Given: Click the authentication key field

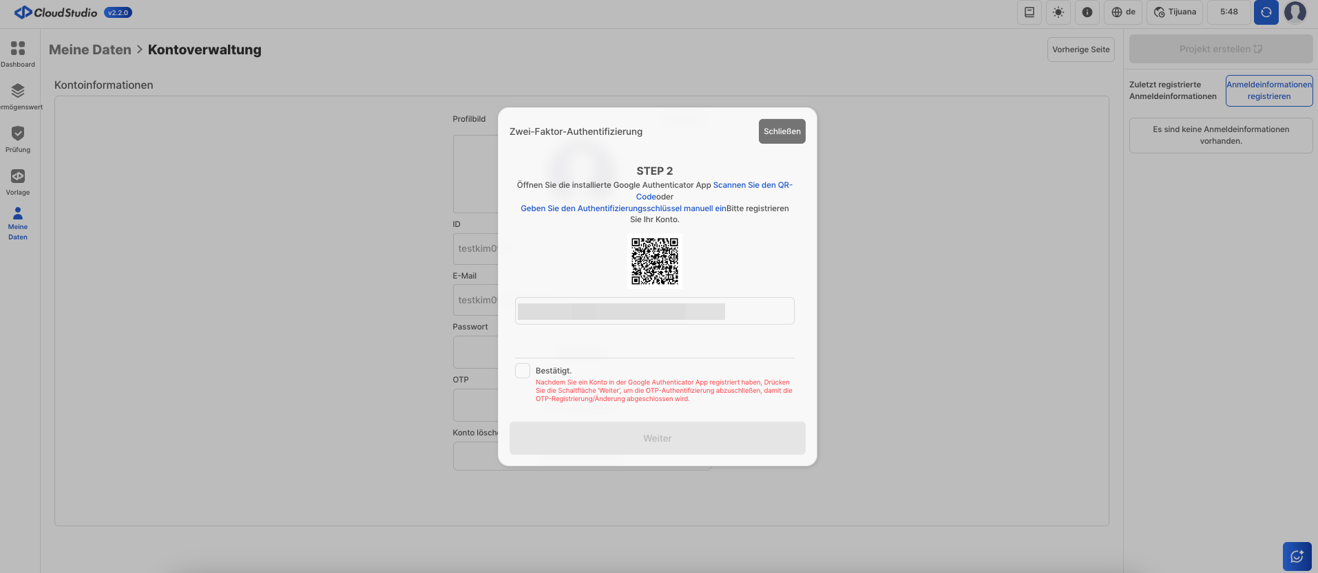Looking at the screenshot, I should (x=654, y=311).
